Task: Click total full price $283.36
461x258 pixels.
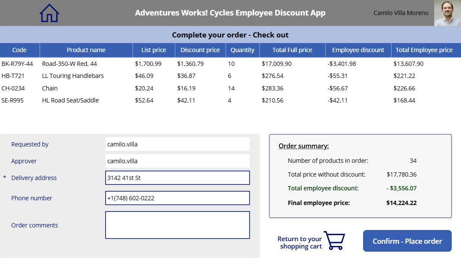Action: 273,88
